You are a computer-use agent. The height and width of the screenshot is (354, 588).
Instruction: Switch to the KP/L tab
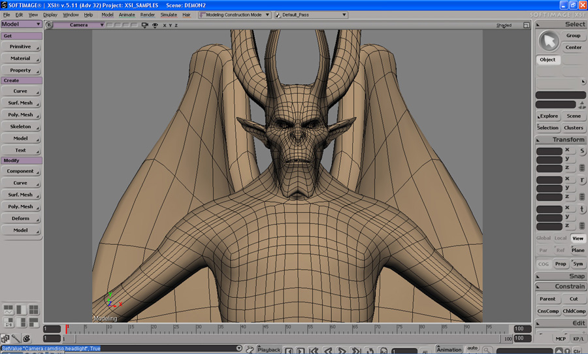578,338
